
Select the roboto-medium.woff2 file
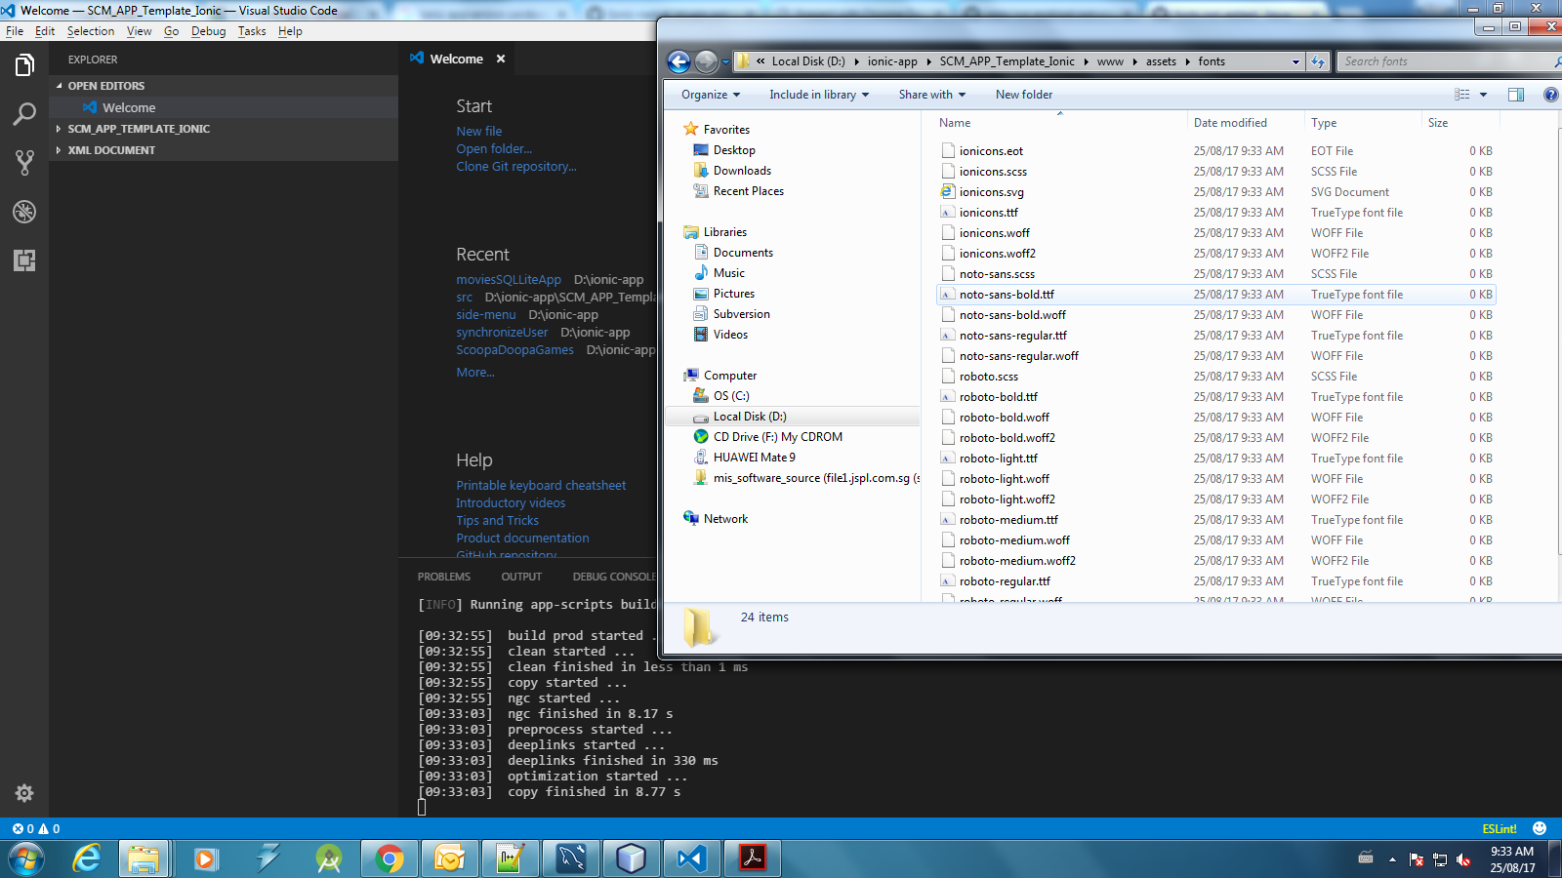(1017, 561)
